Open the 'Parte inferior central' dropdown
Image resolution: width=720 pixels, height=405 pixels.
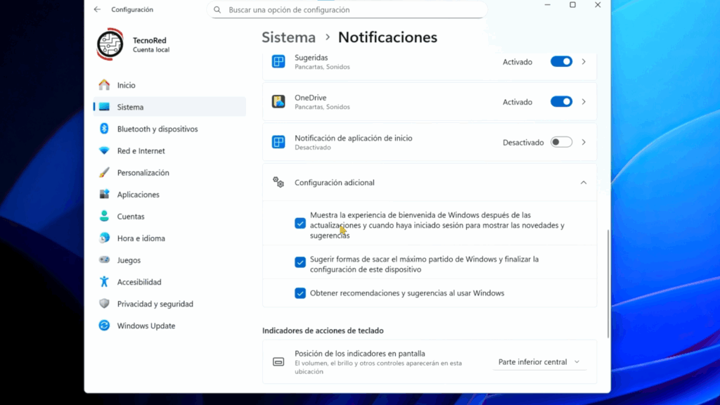click(539, 361)
